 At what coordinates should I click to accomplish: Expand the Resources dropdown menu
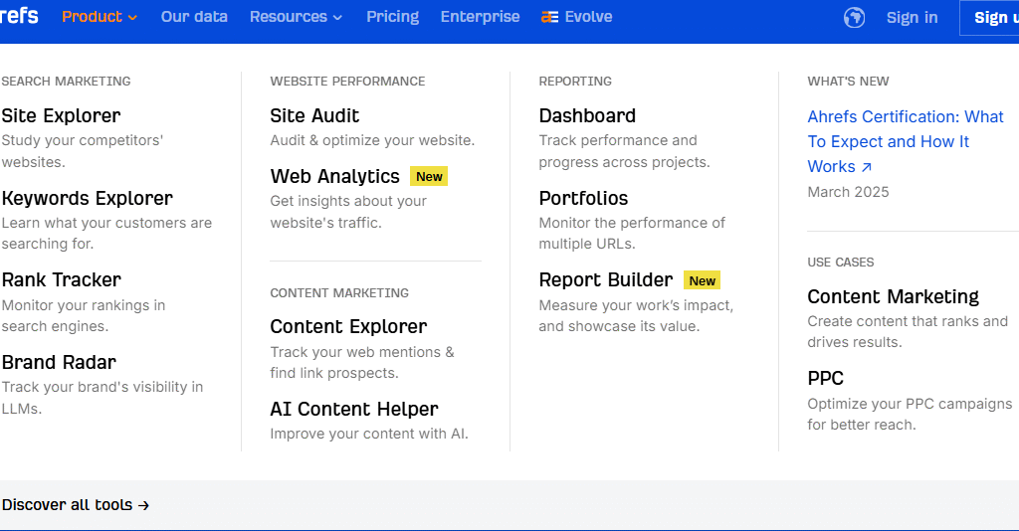coord(296,17)
